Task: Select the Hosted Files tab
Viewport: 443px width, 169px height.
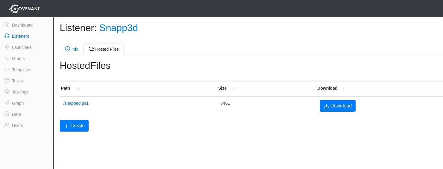Action: [x=104, y=49]
